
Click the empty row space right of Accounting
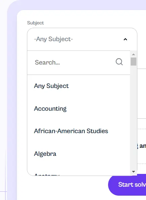point(98,109)
